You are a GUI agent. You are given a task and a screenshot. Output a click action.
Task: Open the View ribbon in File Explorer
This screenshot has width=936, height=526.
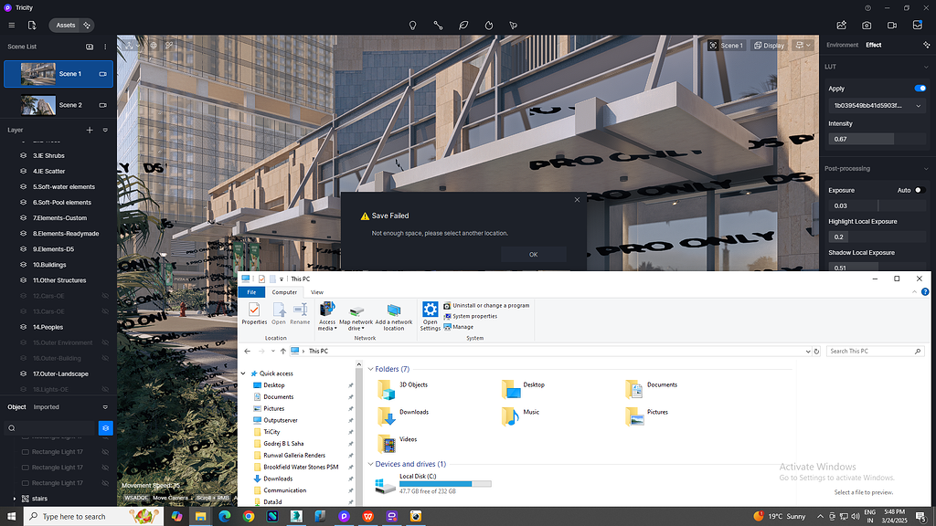pyautogui.click(x=316, y=292)
